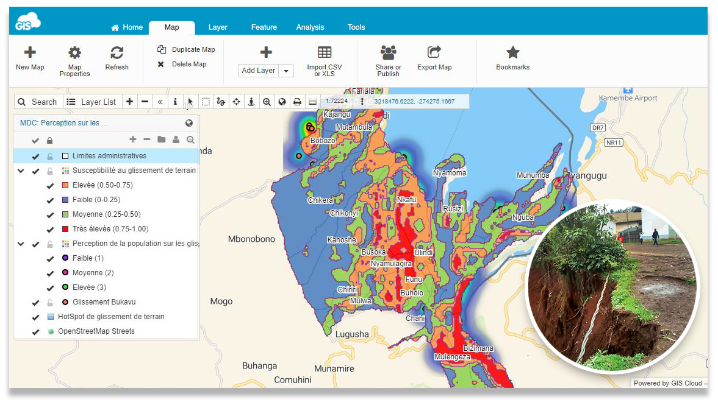
Task: Toggle visibility of Très élevée (0.75-1.00) class
Action: pyautogui.click(x=50, y=230)
